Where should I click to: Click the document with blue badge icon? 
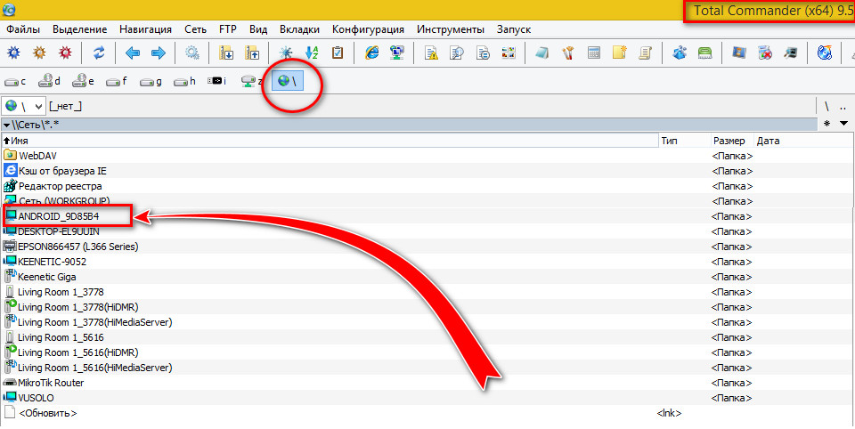(483, 53)
